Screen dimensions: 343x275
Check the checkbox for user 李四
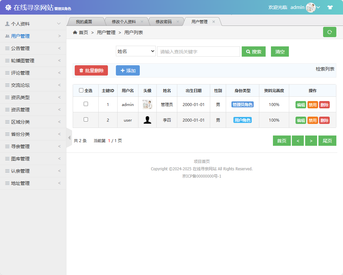click(x=86, y=120)
